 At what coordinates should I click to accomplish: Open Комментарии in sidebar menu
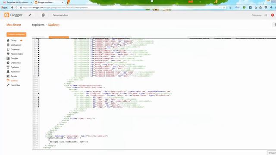click(x=17, y=54)
